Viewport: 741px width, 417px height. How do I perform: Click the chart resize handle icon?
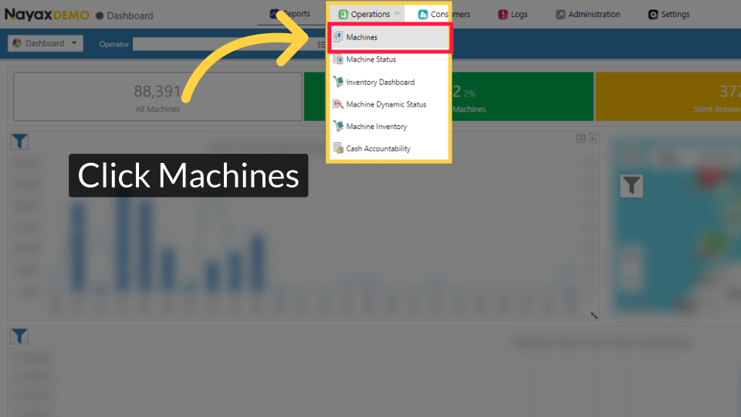pyautogui.click(x=594, y=315)
